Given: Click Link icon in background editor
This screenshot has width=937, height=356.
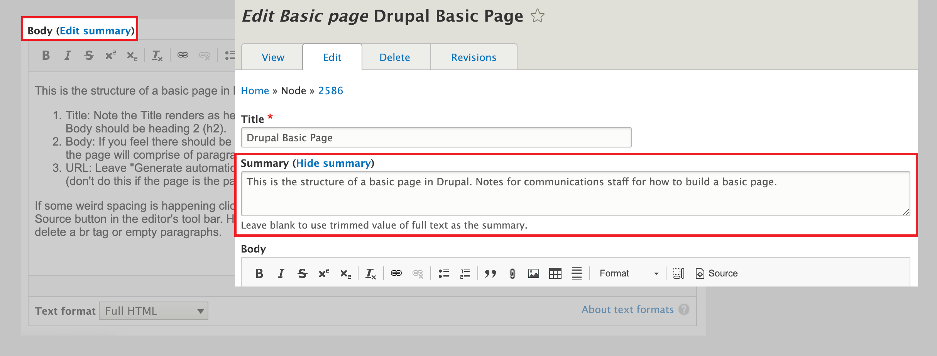Looking at the screenshot, I should tap(183, 55).
